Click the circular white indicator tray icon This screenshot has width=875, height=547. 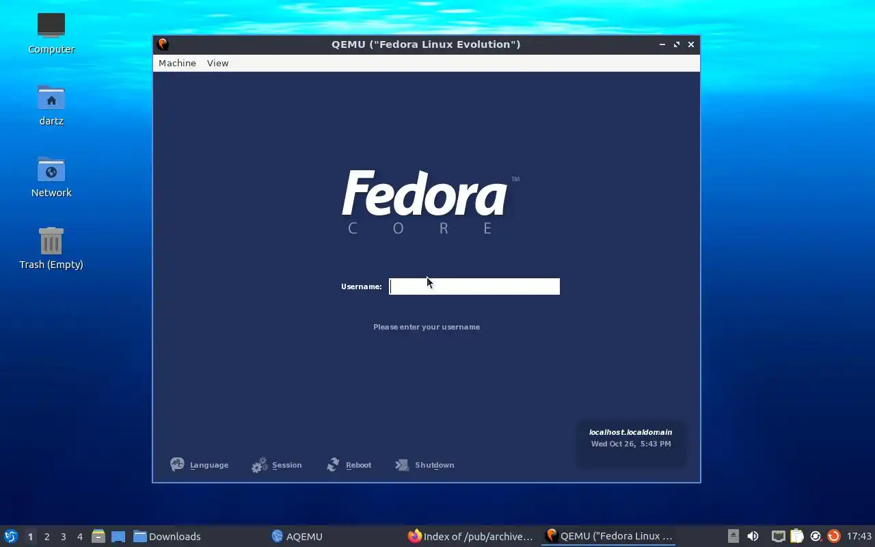(x=815, y=536)
